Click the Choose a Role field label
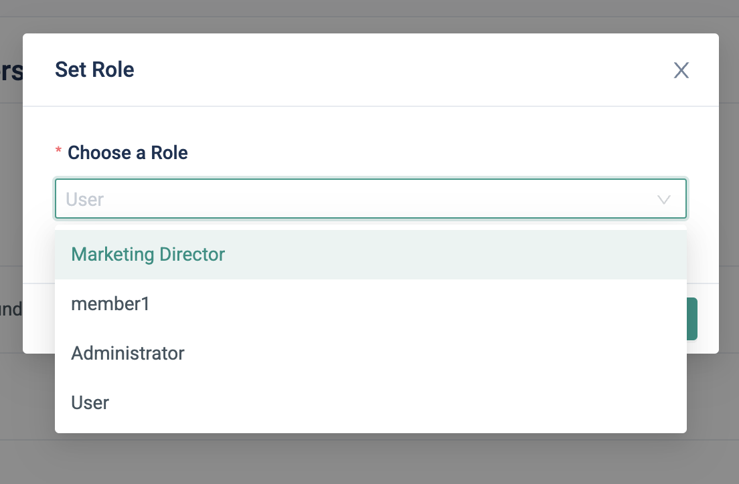This screenshot has height=484, width=739. (128, 153)
